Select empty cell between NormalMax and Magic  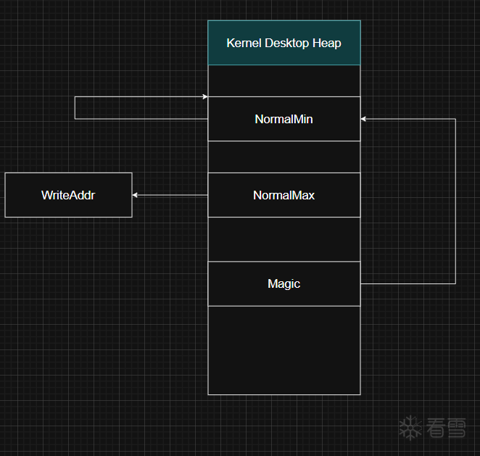tap(284, 239)
